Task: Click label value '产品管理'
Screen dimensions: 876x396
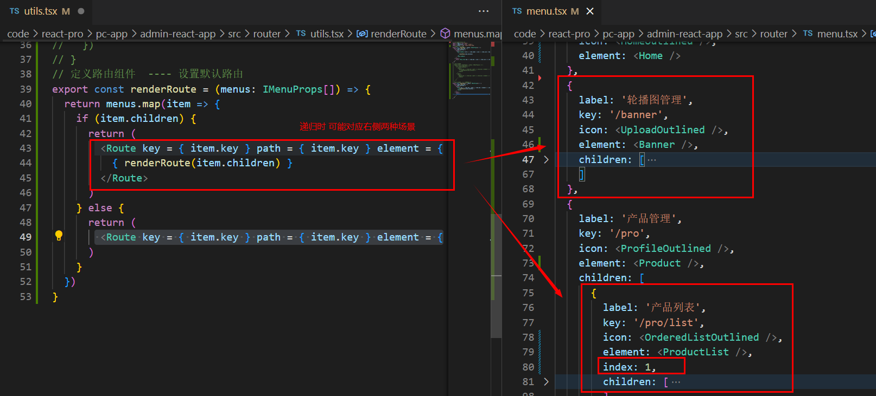Action: pos(649,218)
